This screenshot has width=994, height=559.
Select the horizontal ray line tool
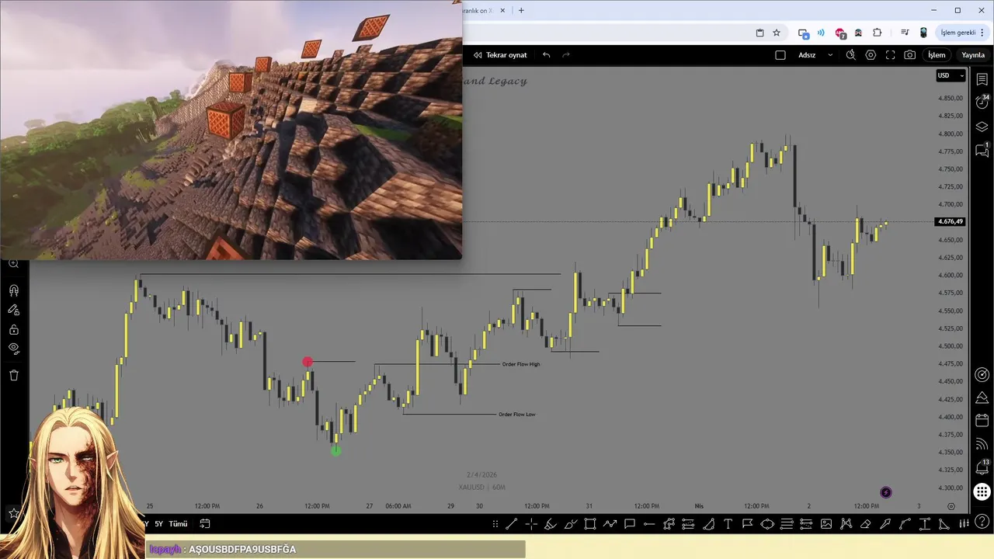point(649,524)
